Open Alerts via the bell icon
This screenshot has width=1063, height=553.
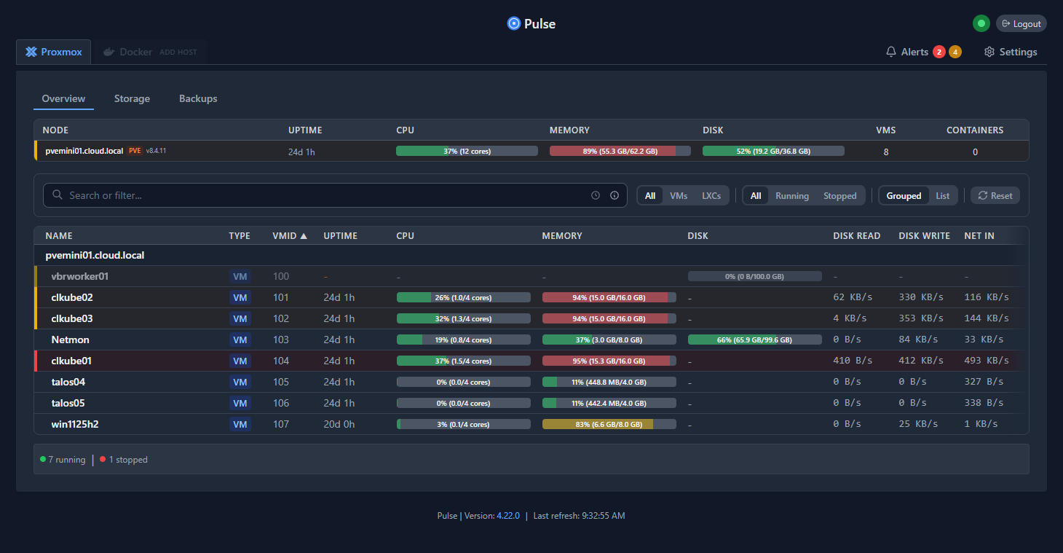(891, 52)
